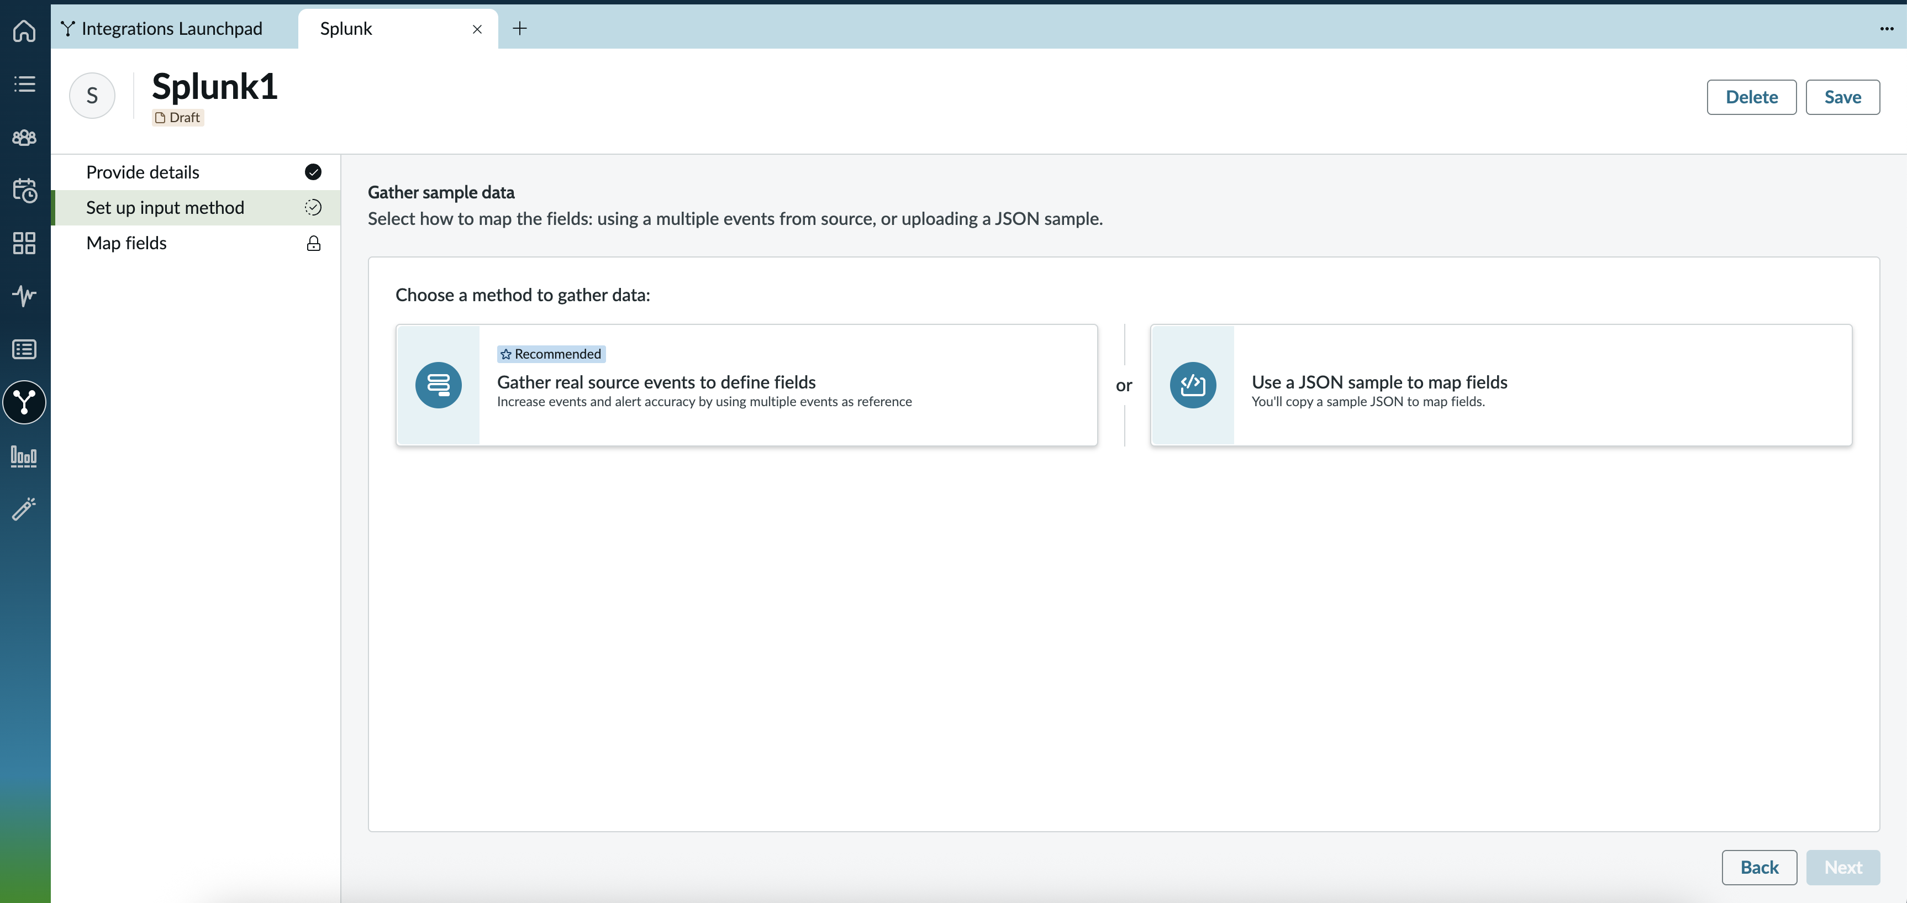This screenshot has height=903, width=1907.
Task: Close the Splunk tab
Action: 477,30
